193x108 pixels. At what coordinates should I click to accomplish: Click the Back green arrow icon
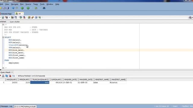click(22, 8)
